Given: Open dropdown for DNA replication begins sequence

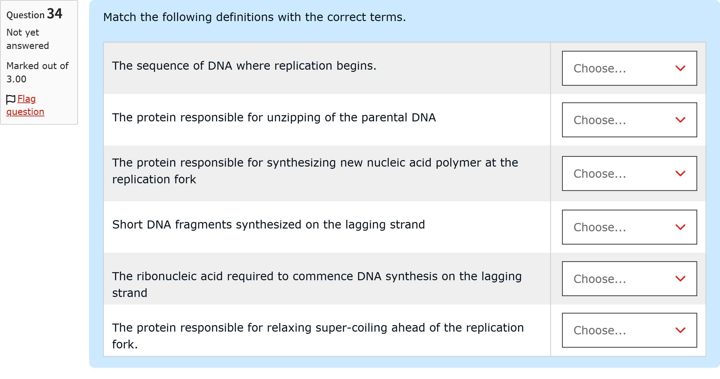Looking at the screenshot, I should [x=629, y=68].
